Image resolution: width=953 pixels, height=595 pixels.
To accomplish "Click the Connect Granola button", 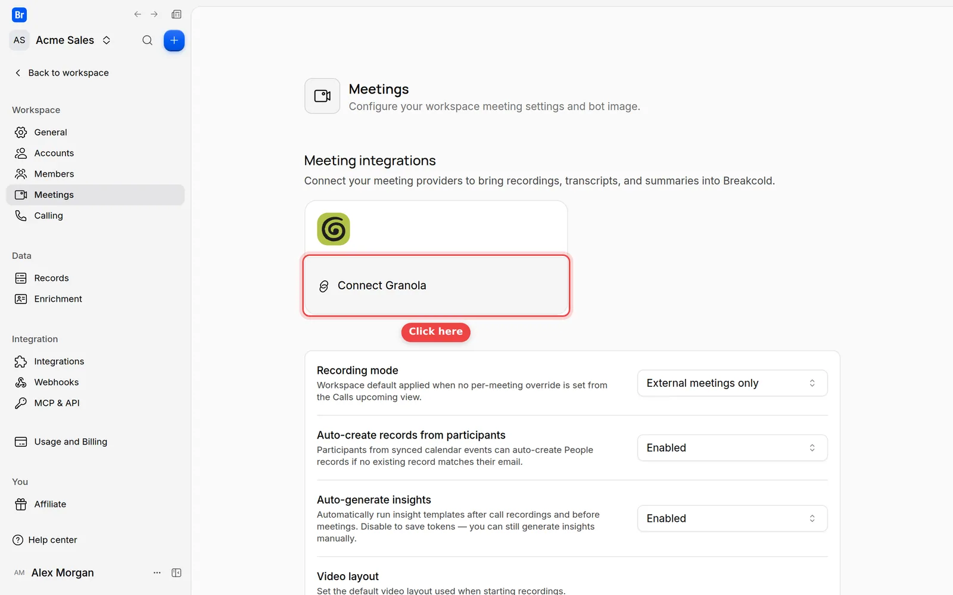I will point(436,286).
